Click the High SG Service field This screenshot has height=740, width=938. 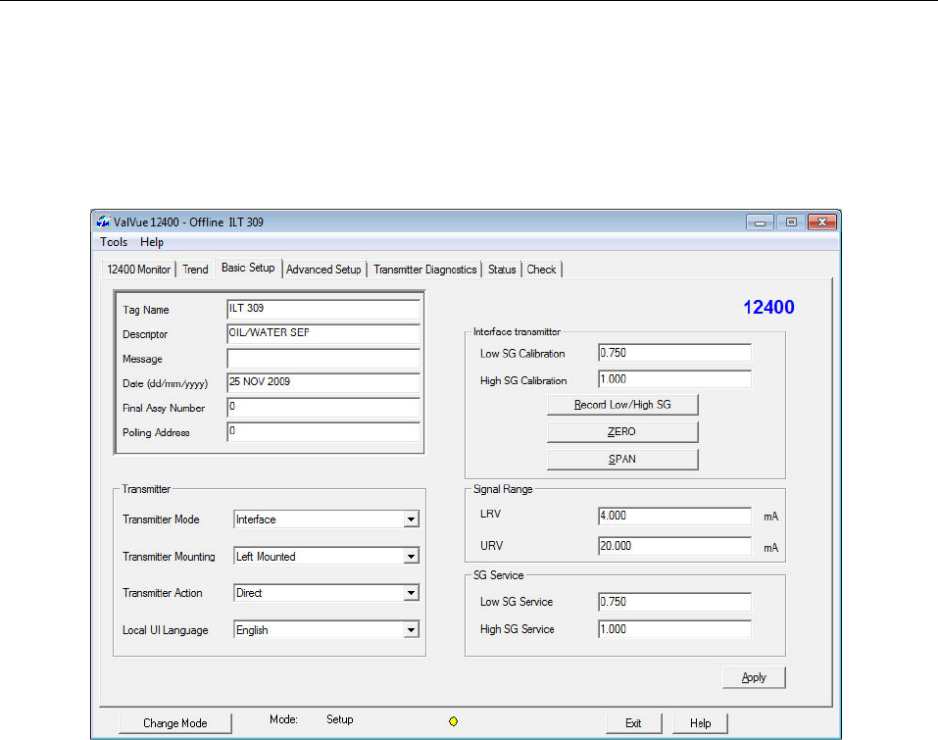(x=674, y=629)
